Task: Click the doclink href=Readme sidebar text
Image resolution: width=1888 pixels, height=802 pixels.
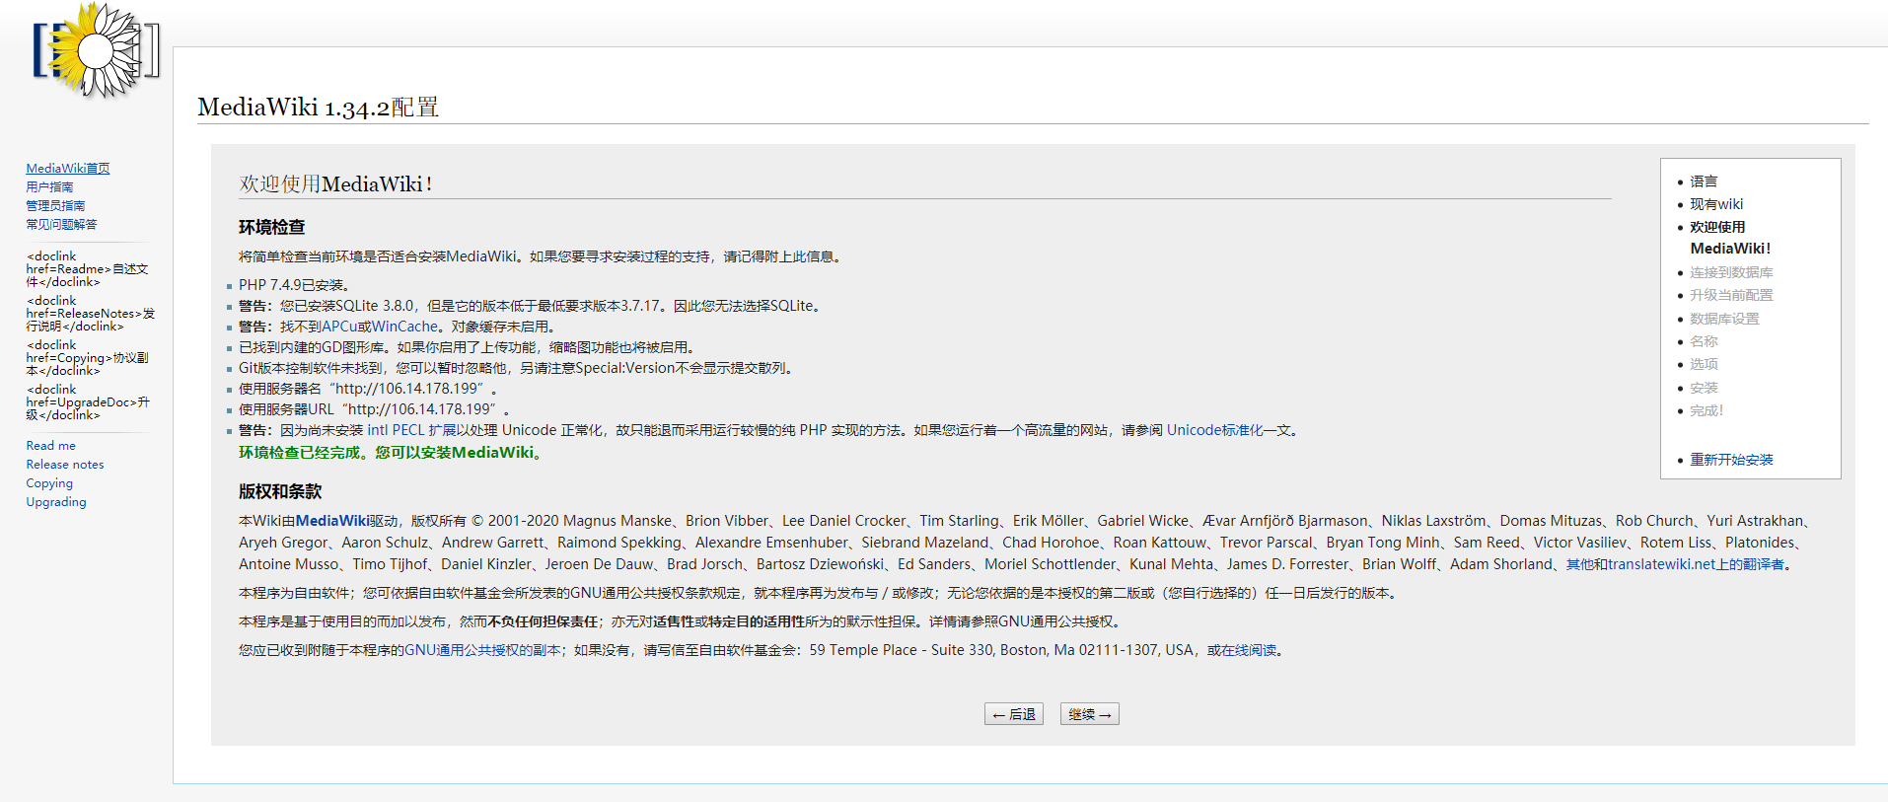Action: point(87,269)
